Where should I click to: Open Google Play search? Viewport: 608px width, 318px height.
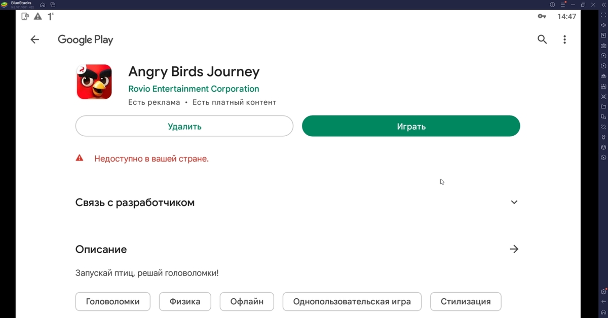pos(542,39)
